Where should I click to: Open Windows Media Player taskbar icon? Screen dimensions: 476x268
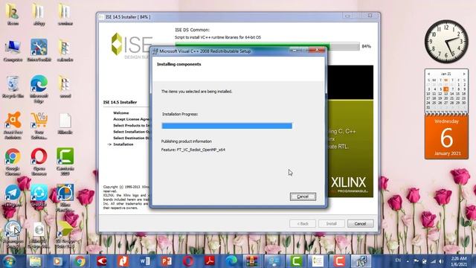(x=57, y=261)
